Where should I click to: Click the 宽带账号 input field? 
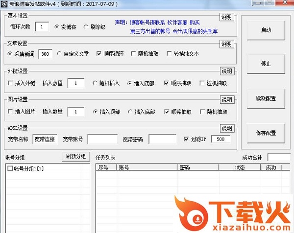[102, 139]
